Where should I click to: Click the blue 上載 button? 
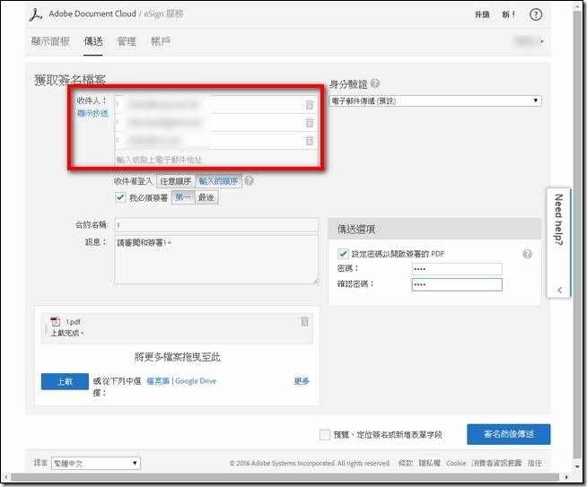coord(65,381)
